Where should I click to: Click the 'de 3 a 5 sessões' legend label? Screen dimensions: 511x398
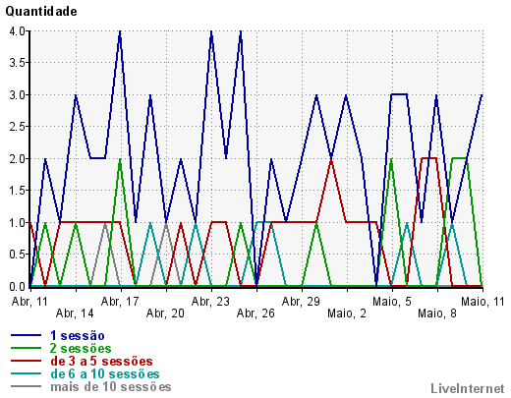(x=101, y=361)
